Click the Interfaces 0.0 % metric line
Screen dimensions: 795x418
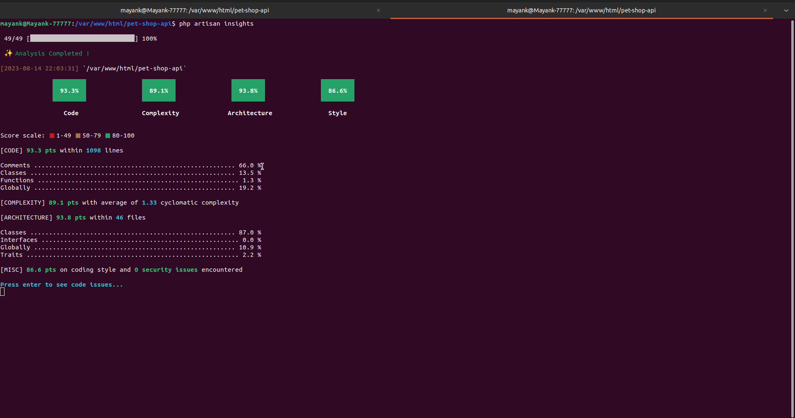point(124,240)
